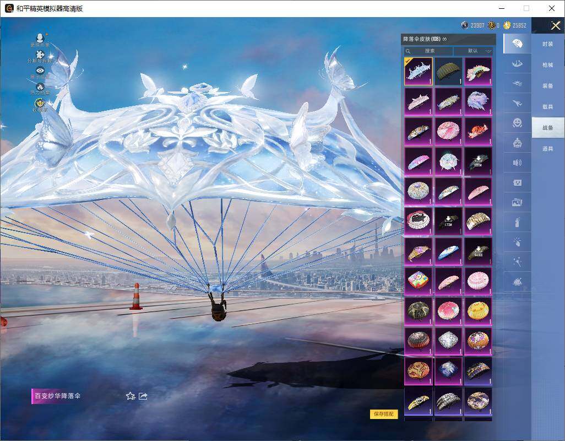Close the wardrobe with the X button
This screenshot has width=565, height=441.
point(555,25)
